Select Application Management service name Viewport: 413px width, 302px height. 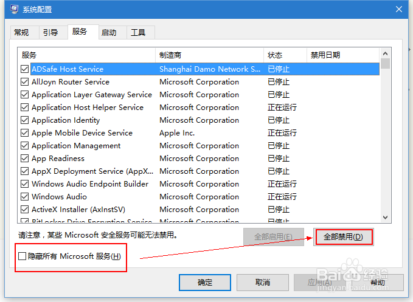(76, 146)
